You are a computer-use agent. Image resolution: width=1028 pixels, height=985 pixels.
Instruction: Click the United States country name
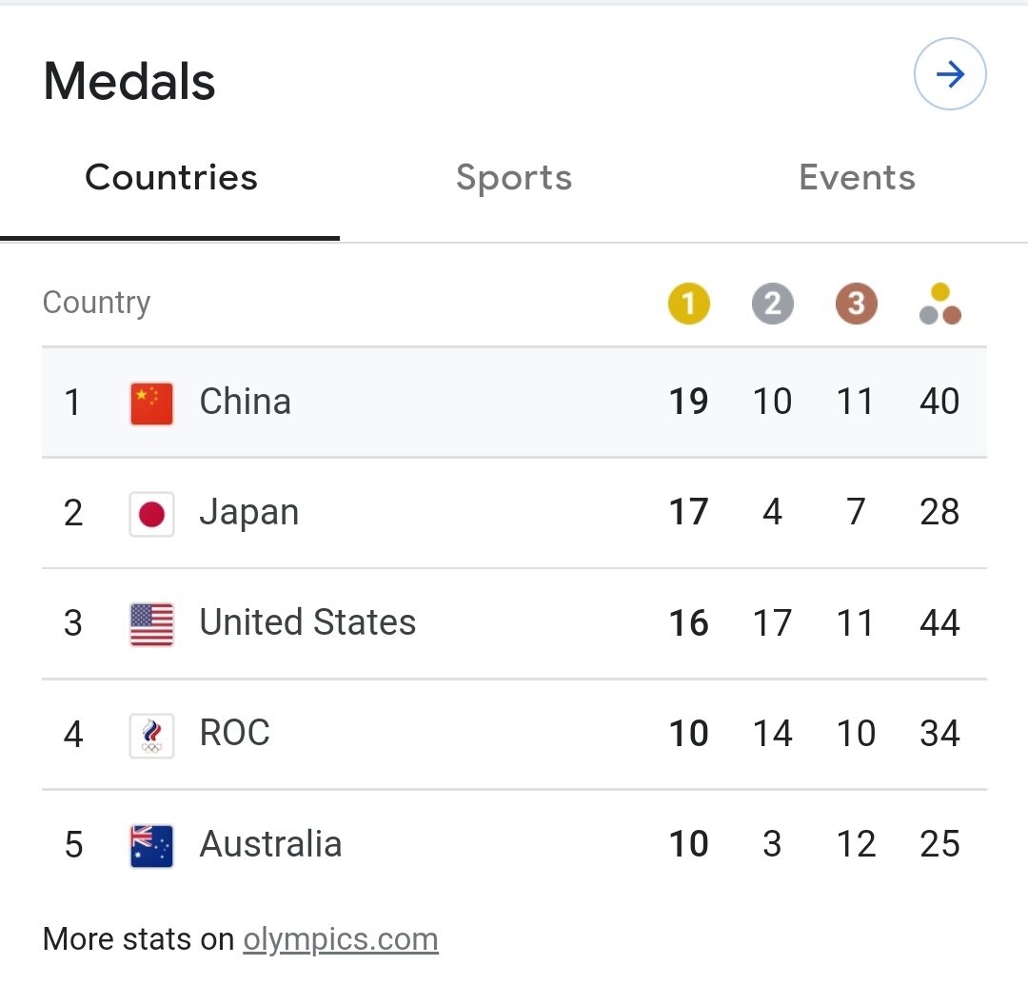coord(307,623)
